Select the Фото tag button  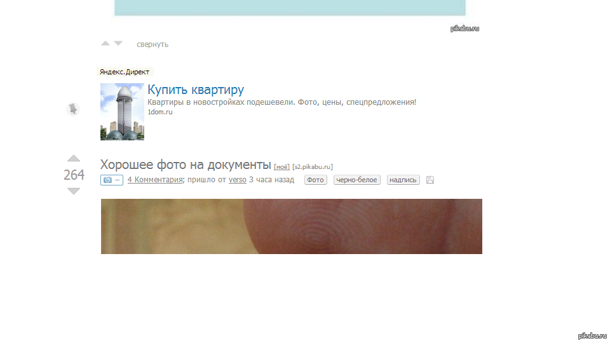pyautogui.click(x=315, y=180)
